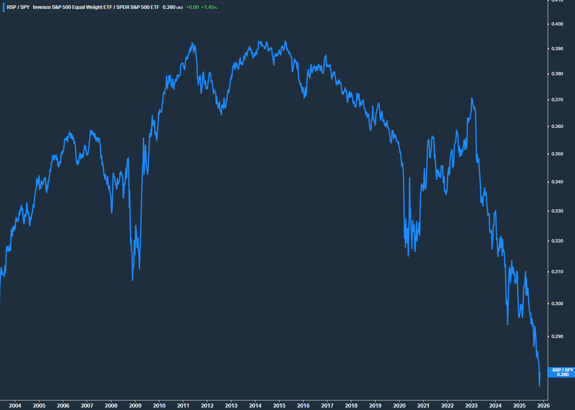Click the 0.350 value on the price scale

[557, 154]
